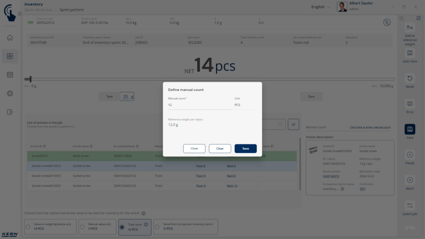Viewport: 425px width, 239px height.
Task: Click the Print icon in right panel
Action: tap(410, 104)
